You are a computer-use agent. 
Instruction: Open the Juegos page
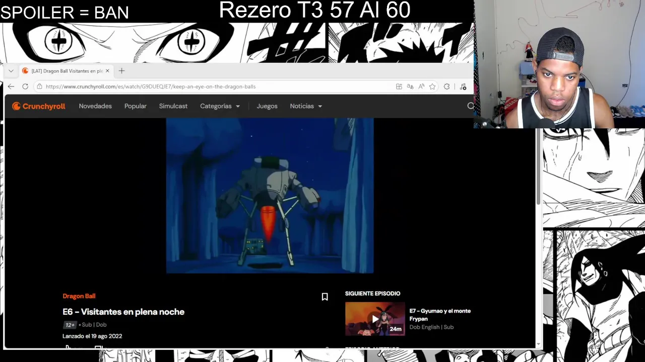click(x=267, y=106)
